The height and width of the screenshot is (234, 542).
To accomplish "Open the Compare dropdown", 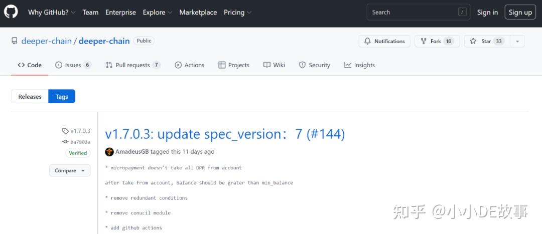I will pyautogui.click(x=70, y=170).
